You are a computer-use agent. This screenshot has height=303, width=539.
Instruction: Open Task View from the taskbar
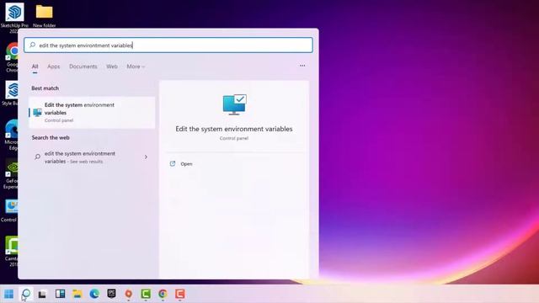point(43,294)
